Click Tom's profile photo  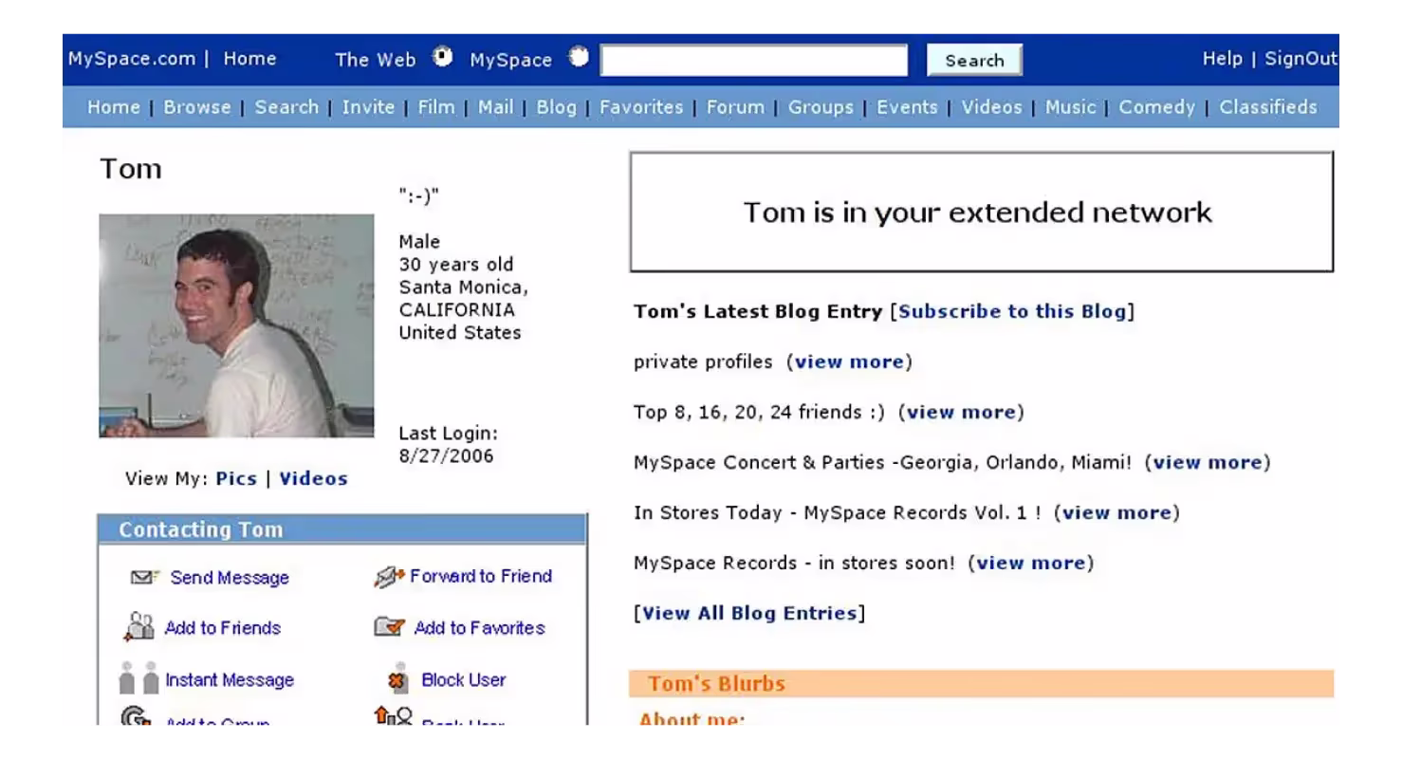click(236, 325)
